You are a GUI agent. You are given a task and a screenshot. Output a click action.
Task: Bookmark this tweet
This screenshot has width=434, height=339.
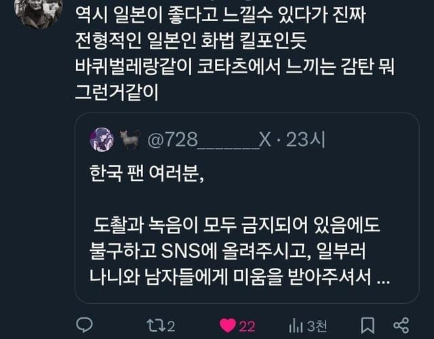(368, 325)
